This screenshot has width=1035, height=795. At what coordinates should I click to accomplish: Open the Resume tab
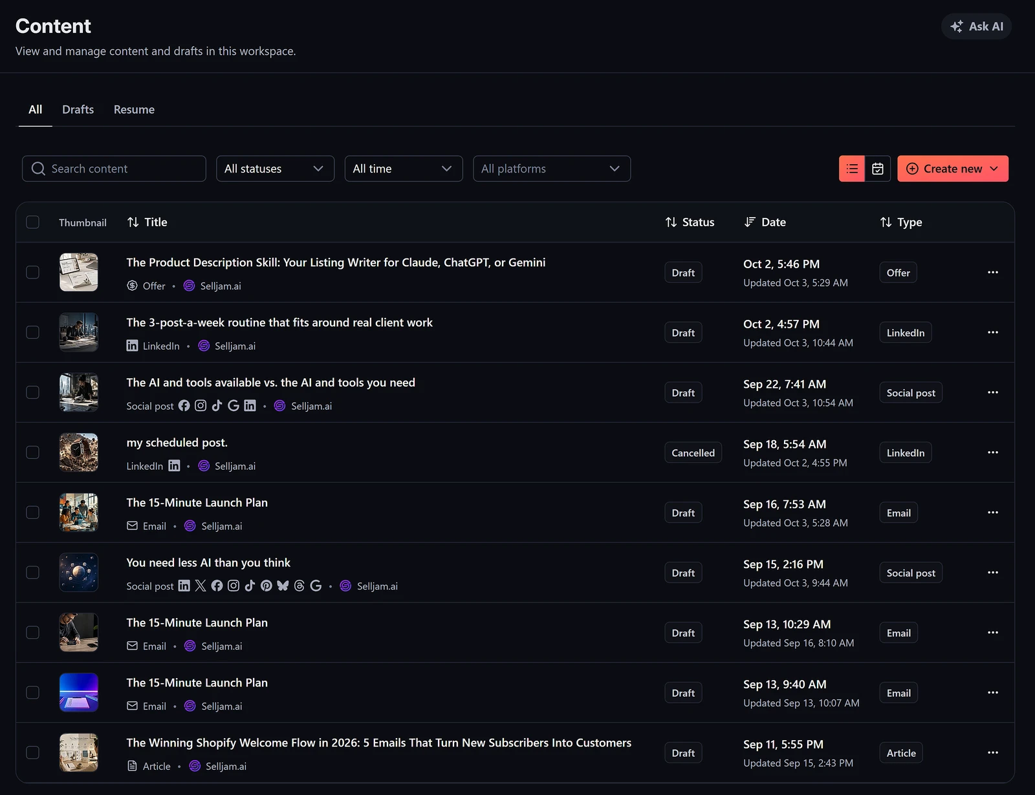tap(134, 110)
